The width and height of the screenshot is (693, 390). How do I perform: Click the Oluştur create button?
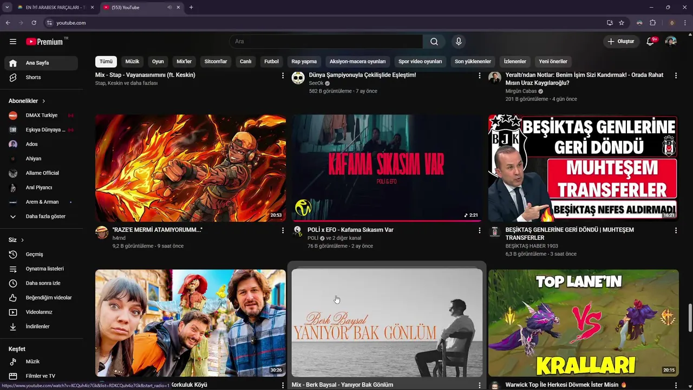pos(620,42)
